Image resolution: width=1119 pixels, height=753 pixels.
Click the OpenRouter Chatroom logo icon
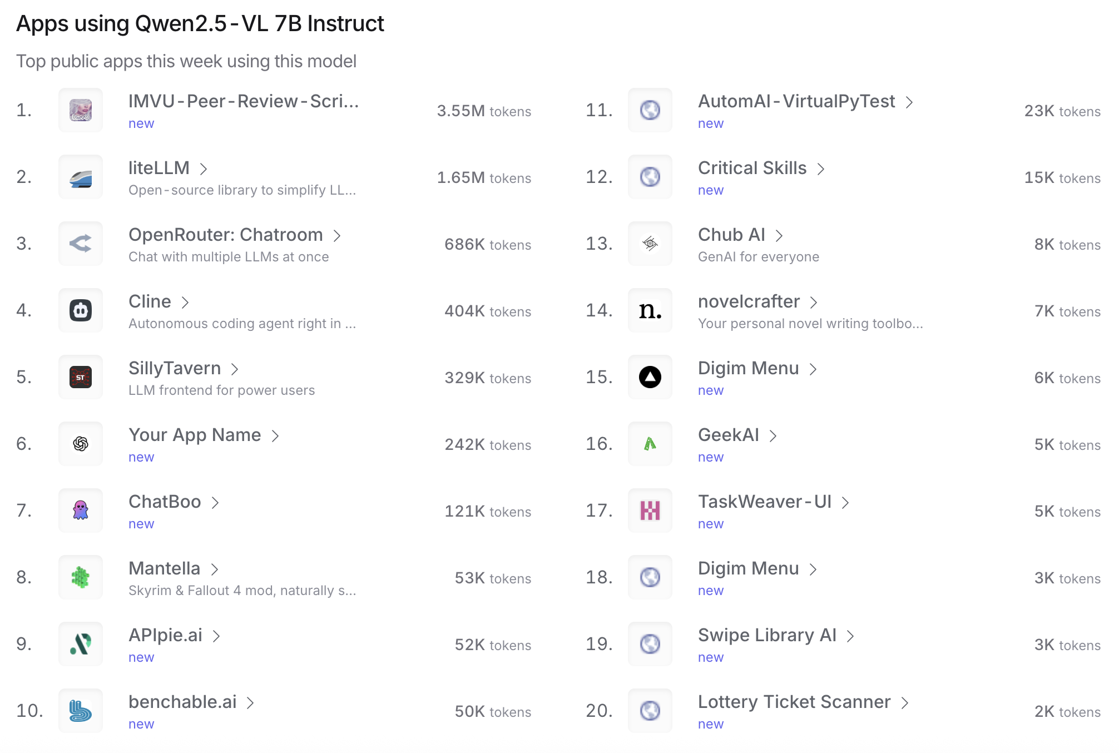81,244
